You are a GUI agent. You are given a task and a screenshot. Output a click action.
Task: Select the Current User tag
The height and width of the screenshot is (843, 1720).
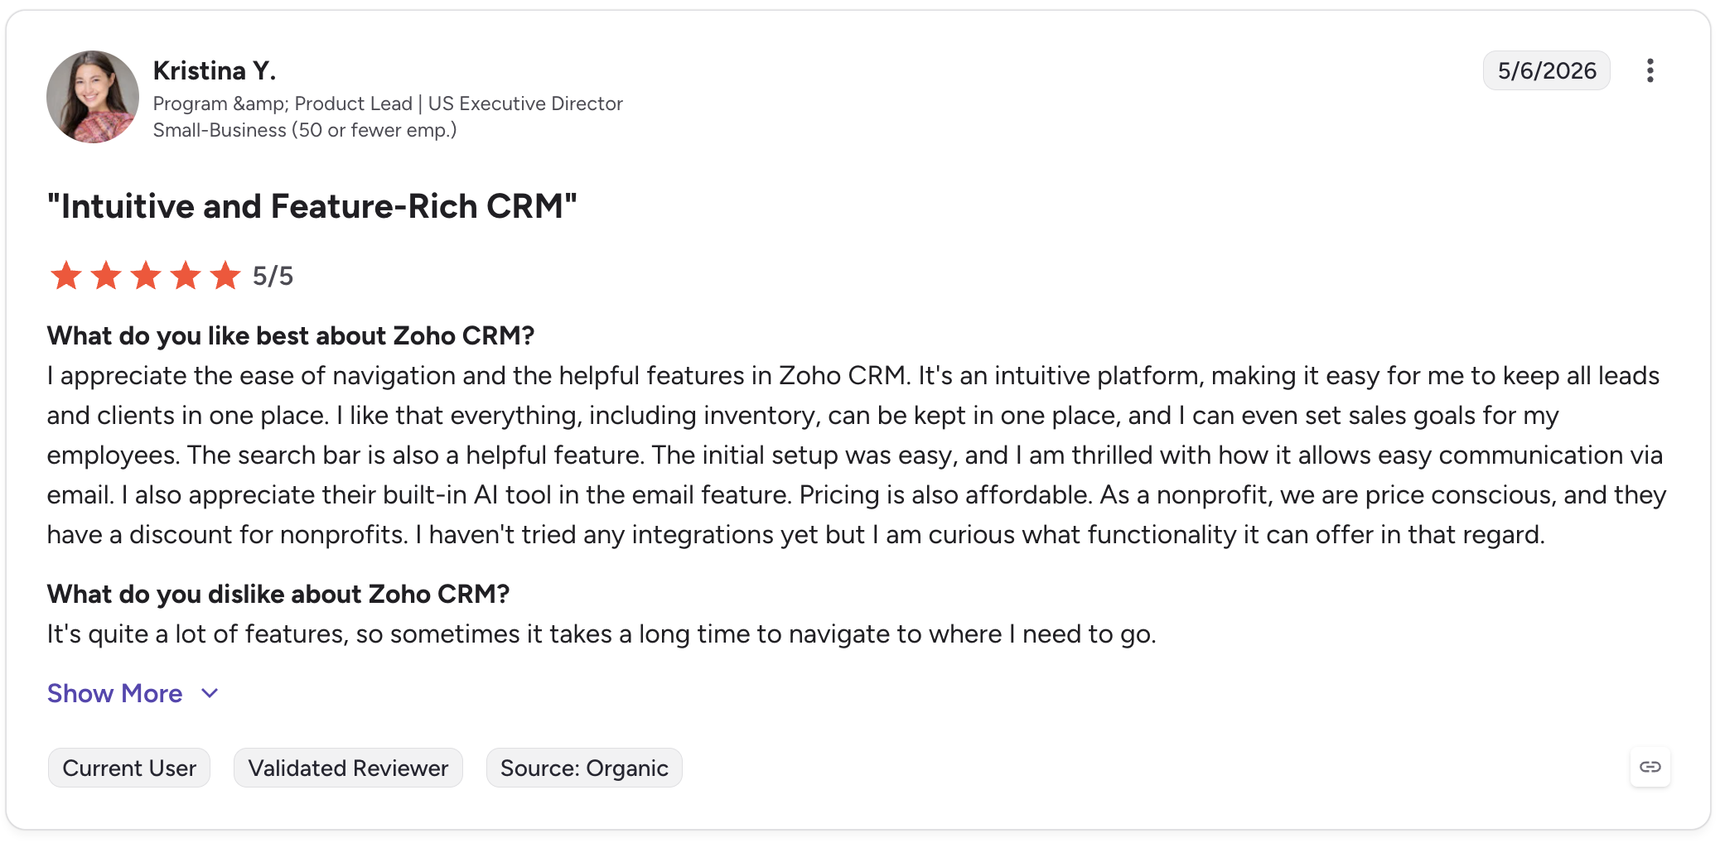pos(129,768)
